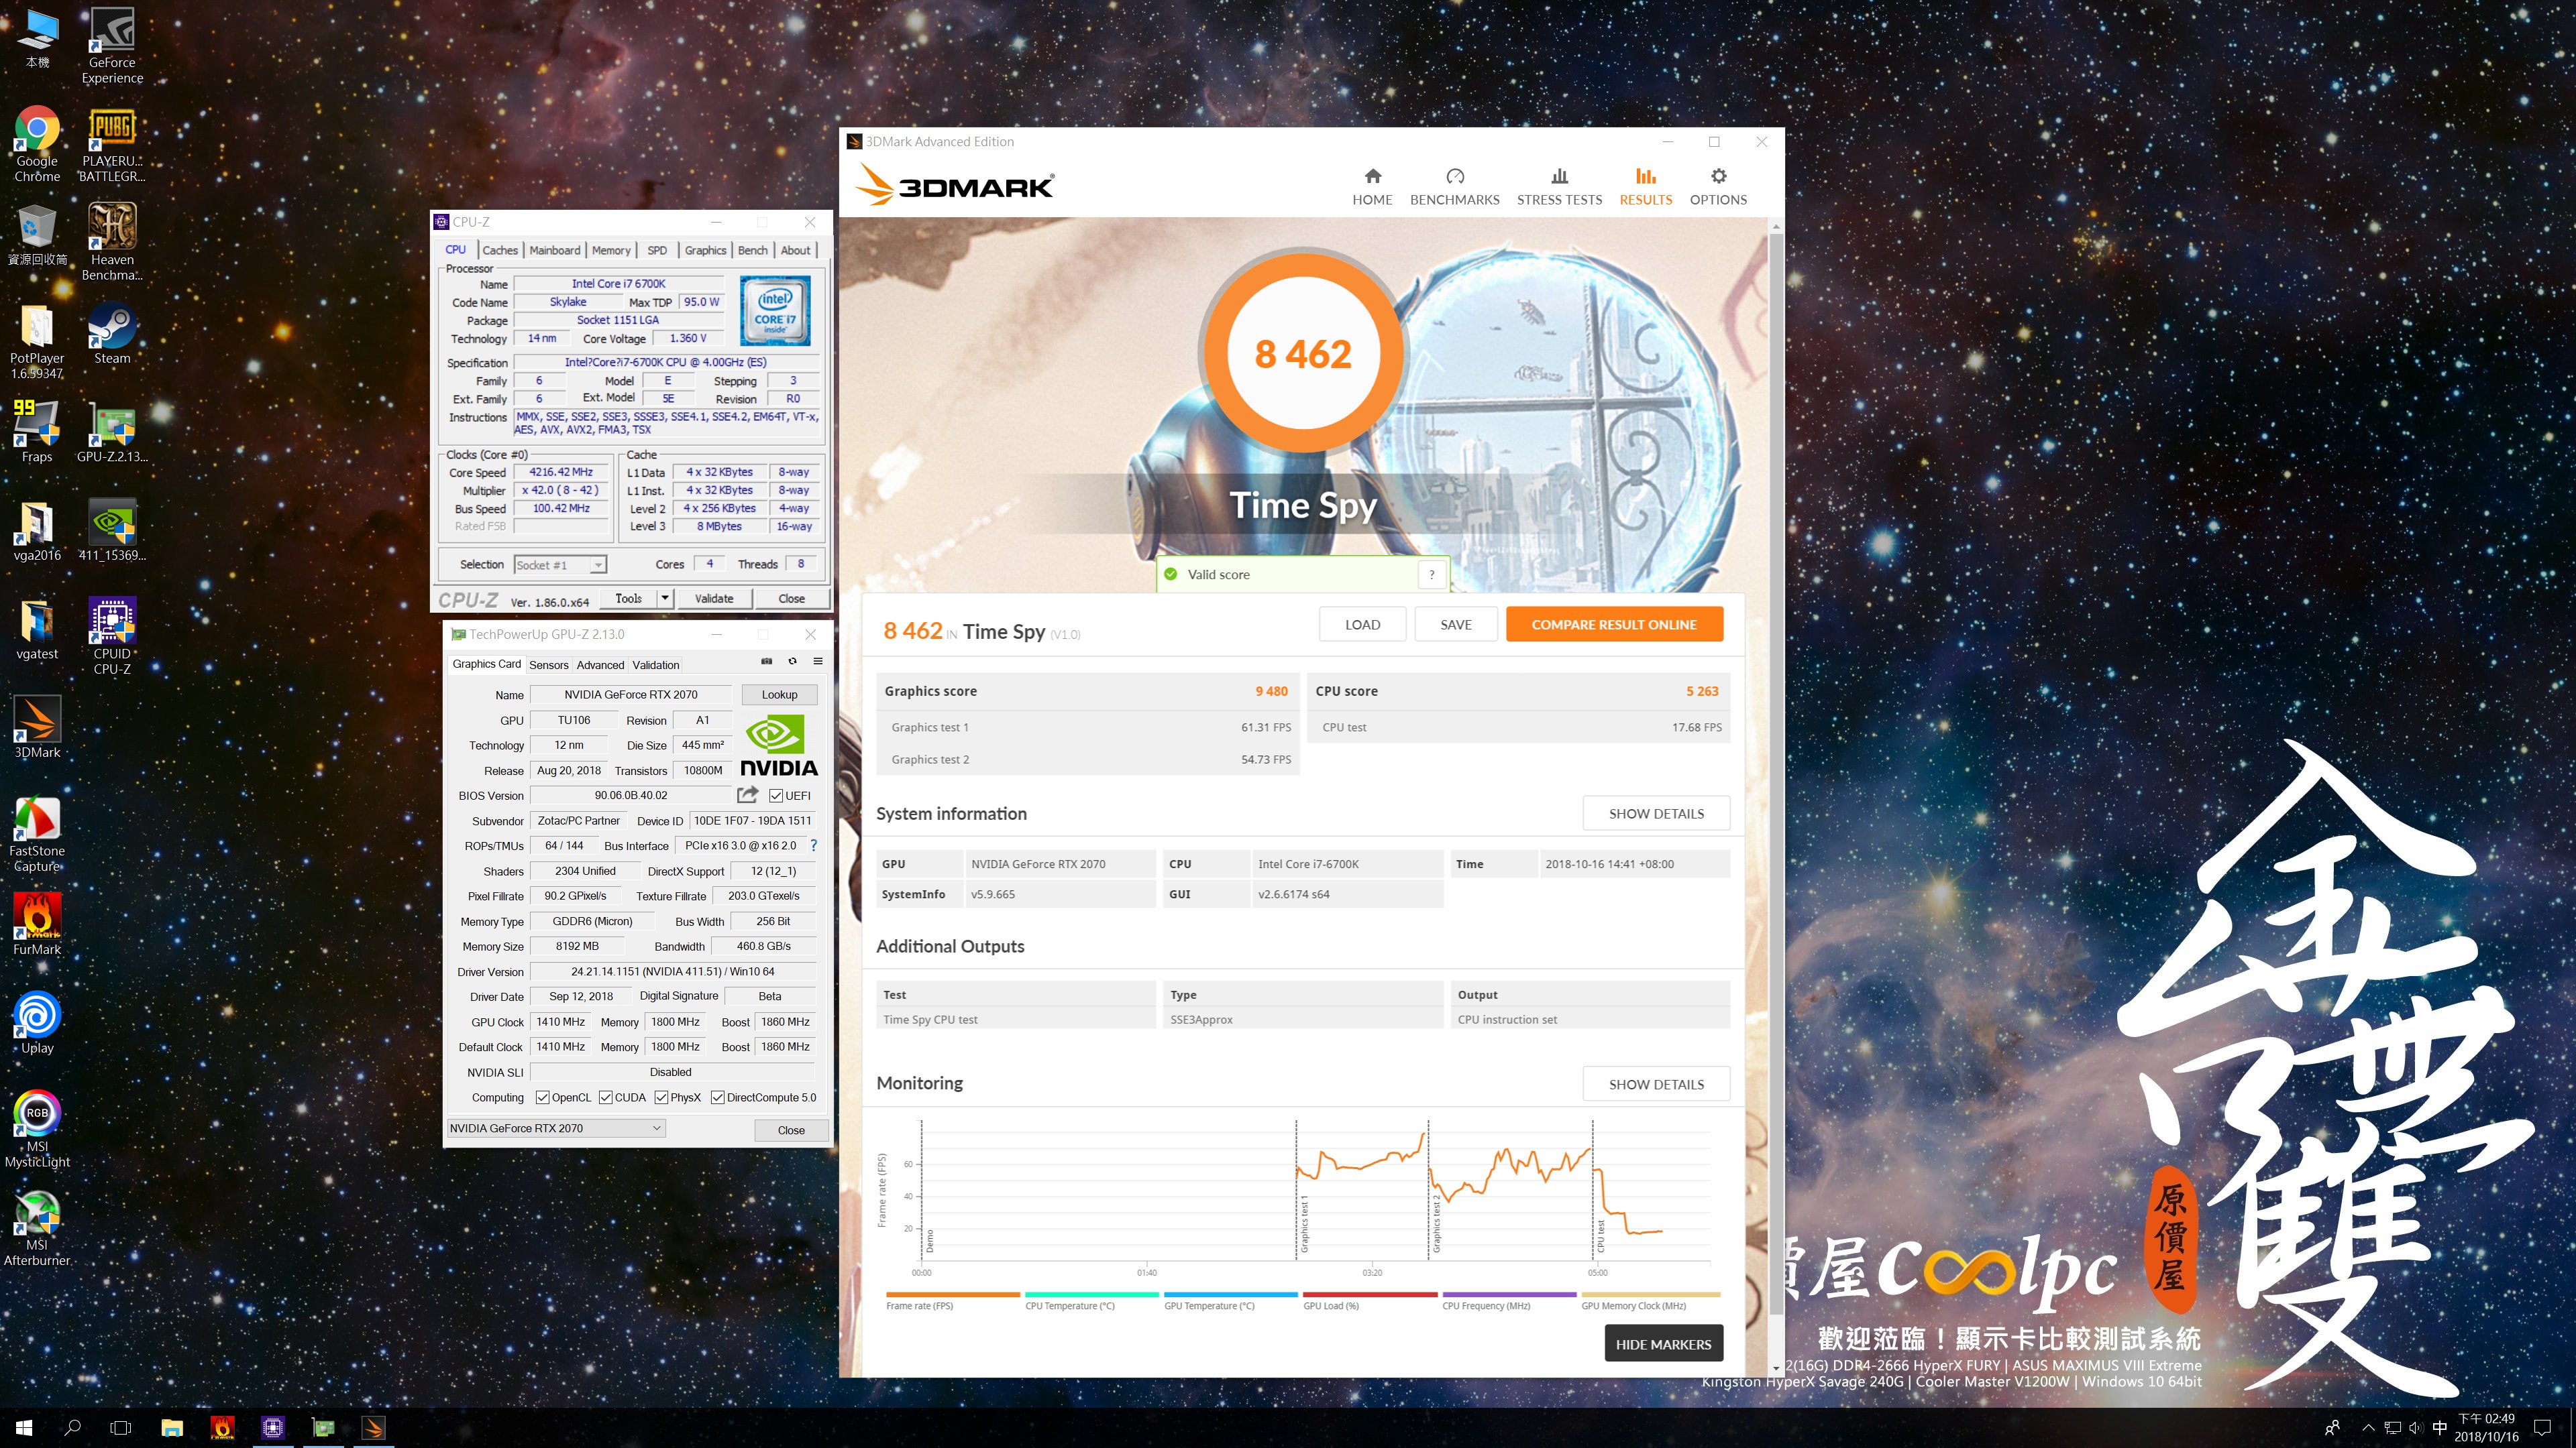Click Compare Result Online button
Image resolution: width=2576 pixels, height=1448 pixels.
click(x=1614, y=625)
